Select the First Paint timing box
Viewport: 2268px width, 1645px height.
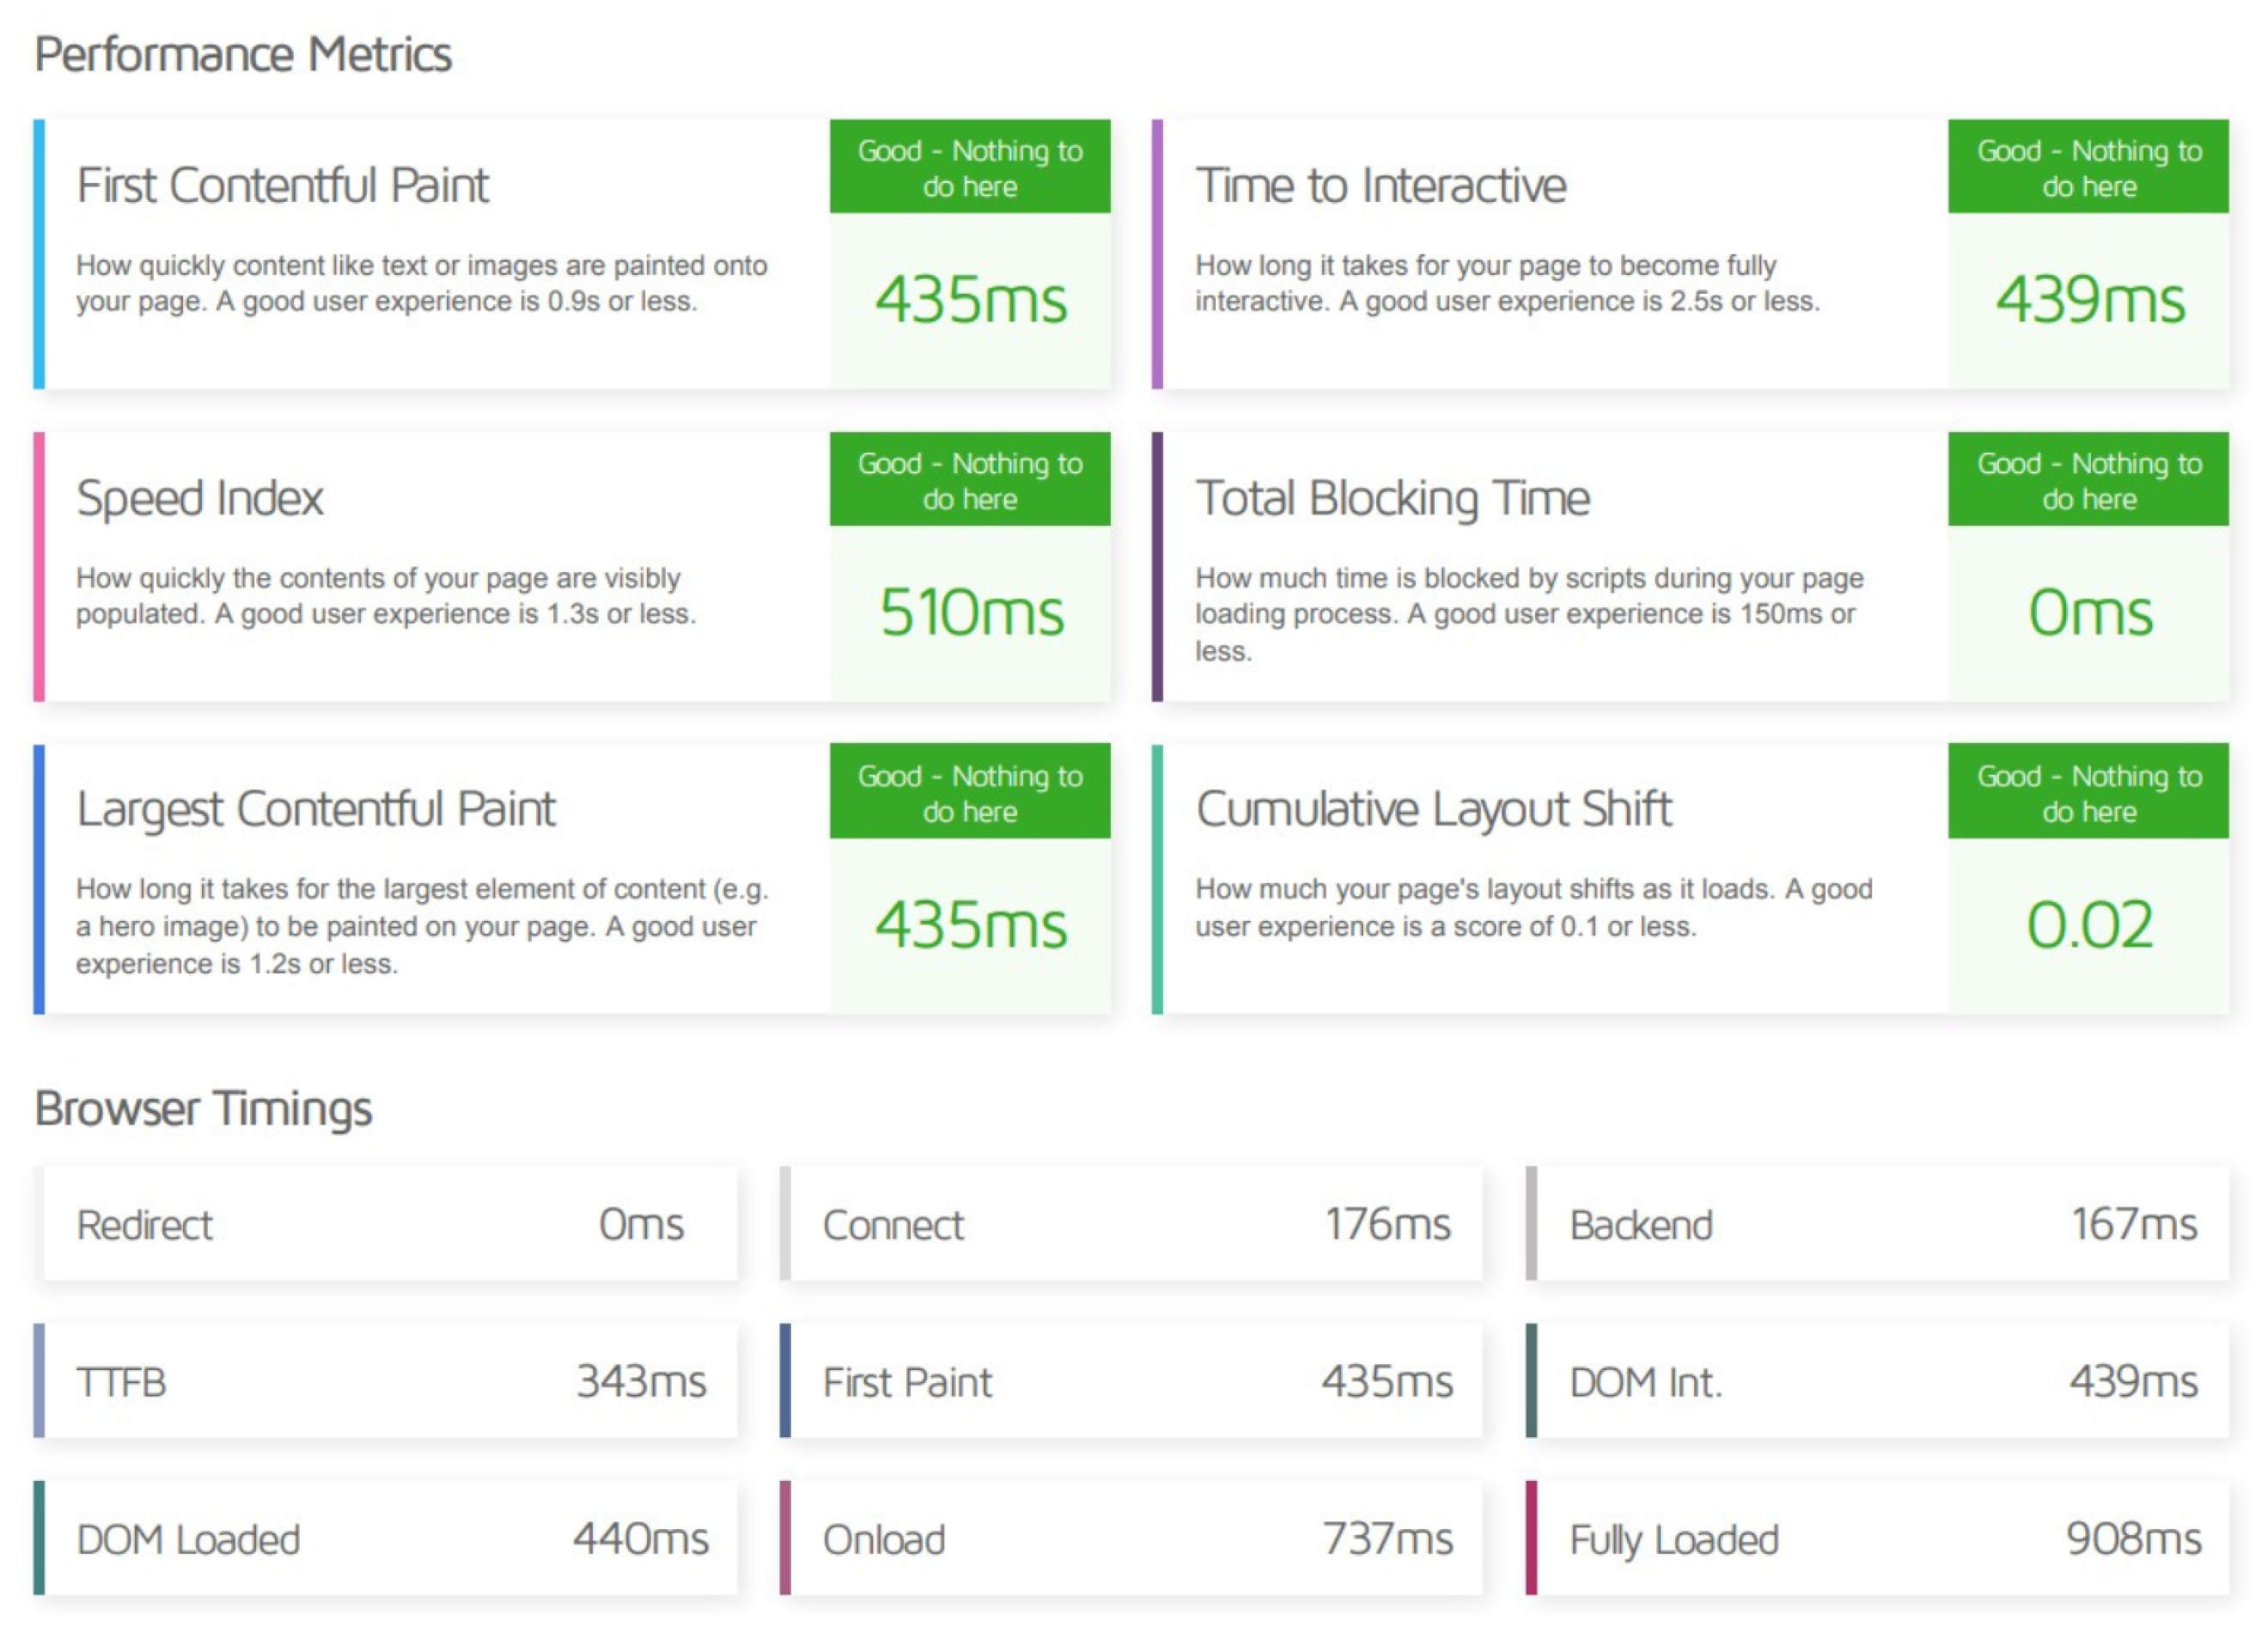pos(1134,1381)
